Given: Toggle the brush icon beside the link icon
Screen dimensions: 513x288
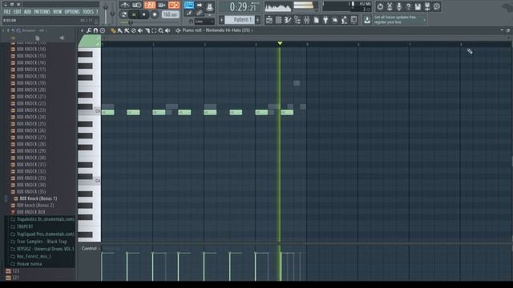Looking at the screenshot, I should [x=189, y=13].
